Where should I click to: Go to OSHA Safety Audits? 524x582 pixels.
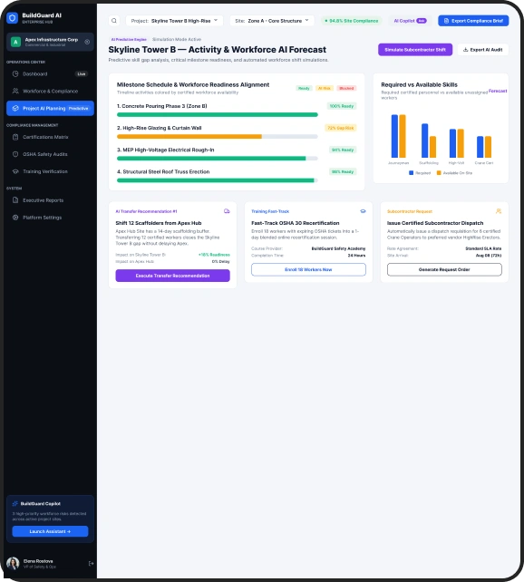50,154
